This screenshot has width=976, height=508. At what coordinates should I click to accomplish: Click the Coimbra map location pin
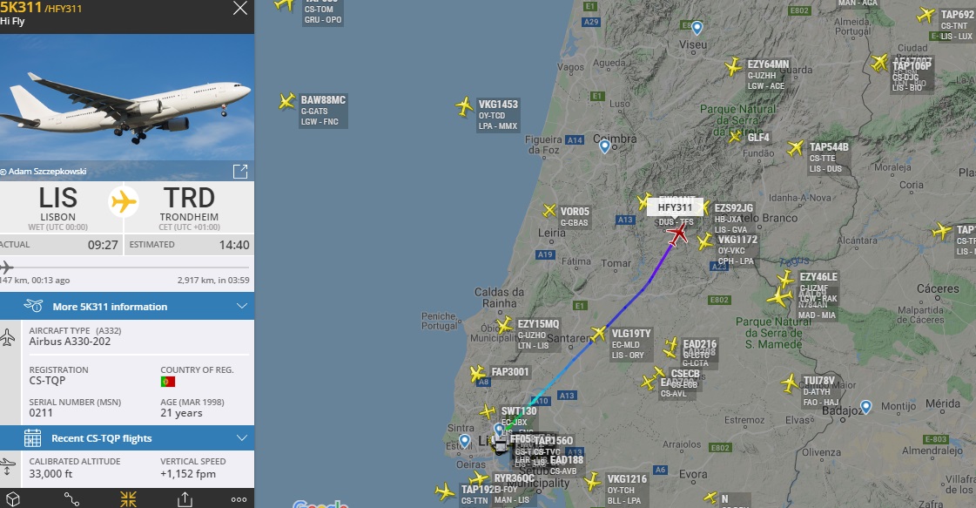pos(604,146)
